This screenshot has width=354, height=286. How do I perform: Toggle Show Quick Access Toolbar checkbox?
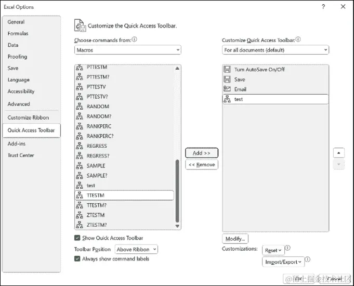tap(77, 238)
